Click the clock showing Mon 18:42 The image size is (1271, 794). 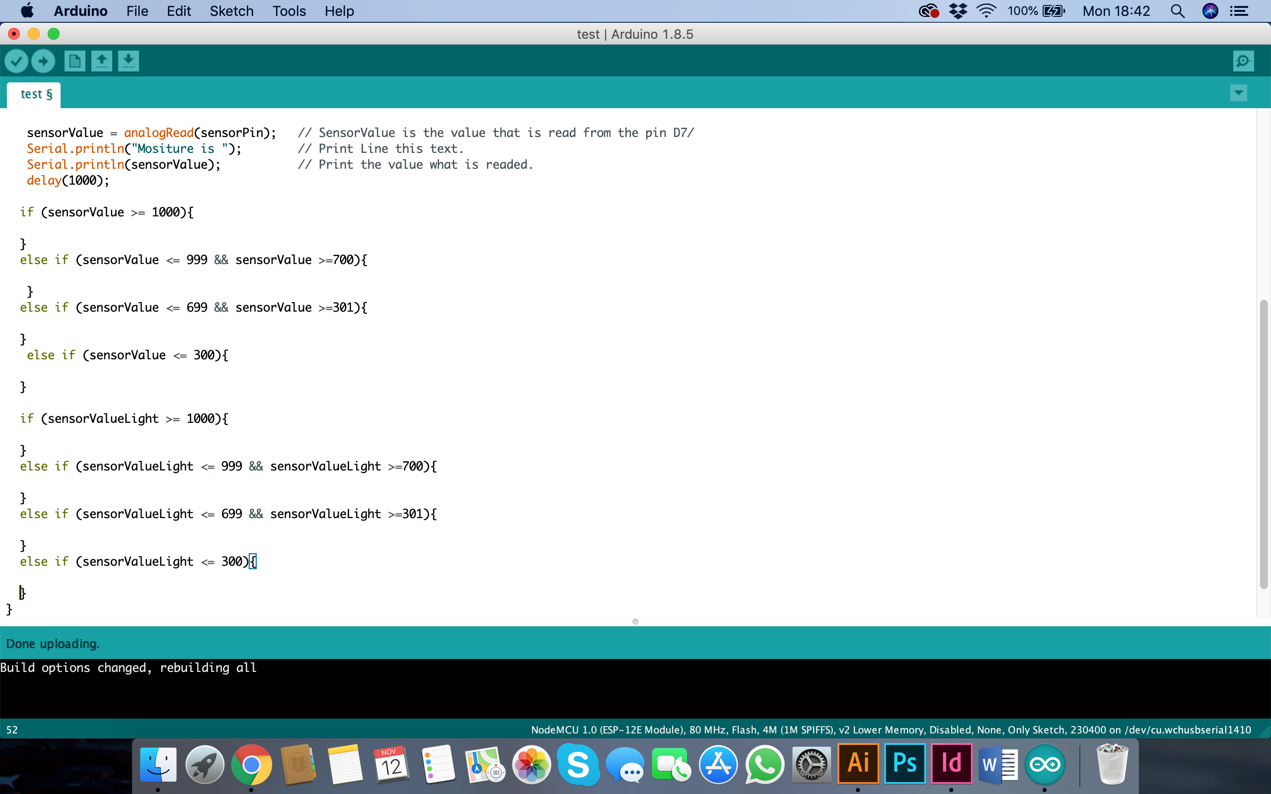pyautogui.click(x=1116, y=11)
